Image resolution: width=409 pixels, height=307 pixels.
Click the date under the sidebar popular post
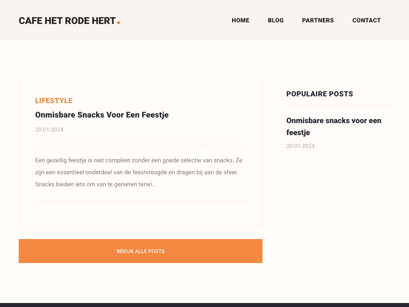coord(300,146)
